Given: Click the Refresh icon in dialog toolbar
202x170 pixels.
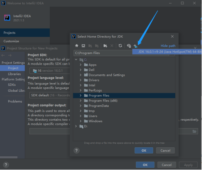Looking at the screenshot, I should pos(120,46).
